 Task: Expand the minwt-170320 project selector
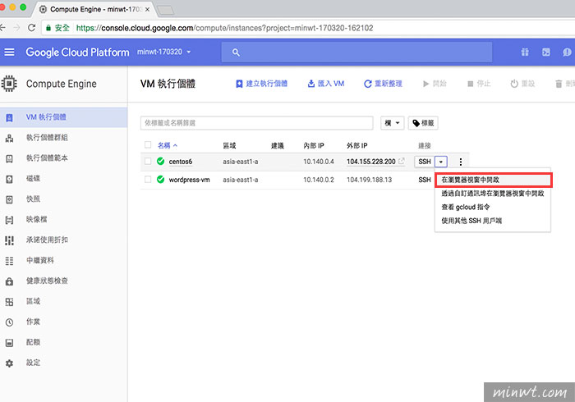pyautogui.click(x=164, y=52)
